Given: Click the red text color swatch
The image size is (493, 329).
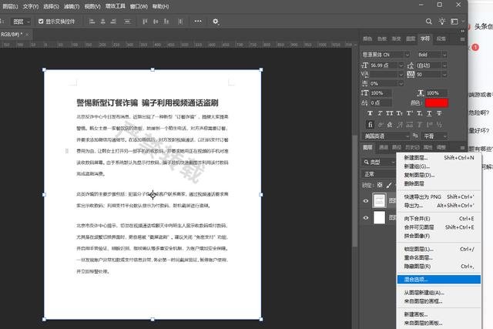Looking at the screenshot, I should pyautogui.click(x=436, y=102).
